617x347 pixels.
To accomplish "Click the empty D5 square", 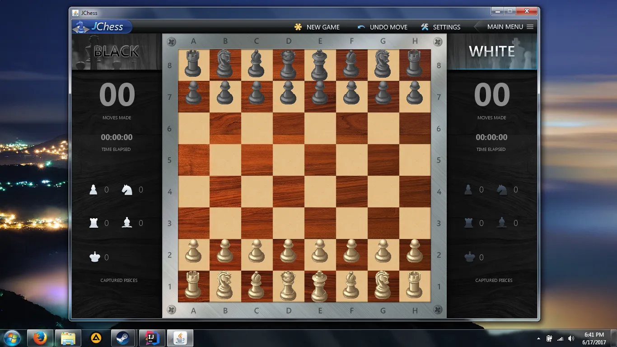I will click(x=288, y=160).
